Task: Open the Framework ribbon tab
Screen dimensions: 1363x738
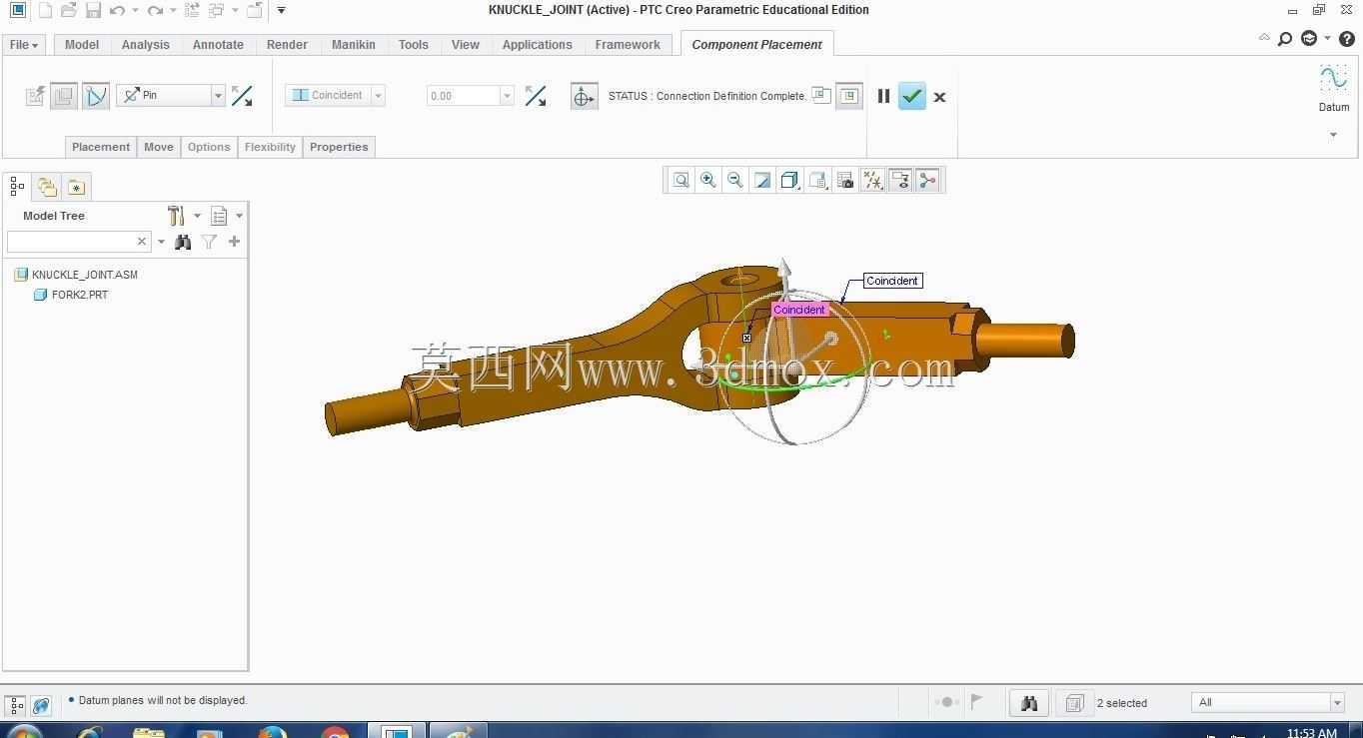Action: pos(628,45)
